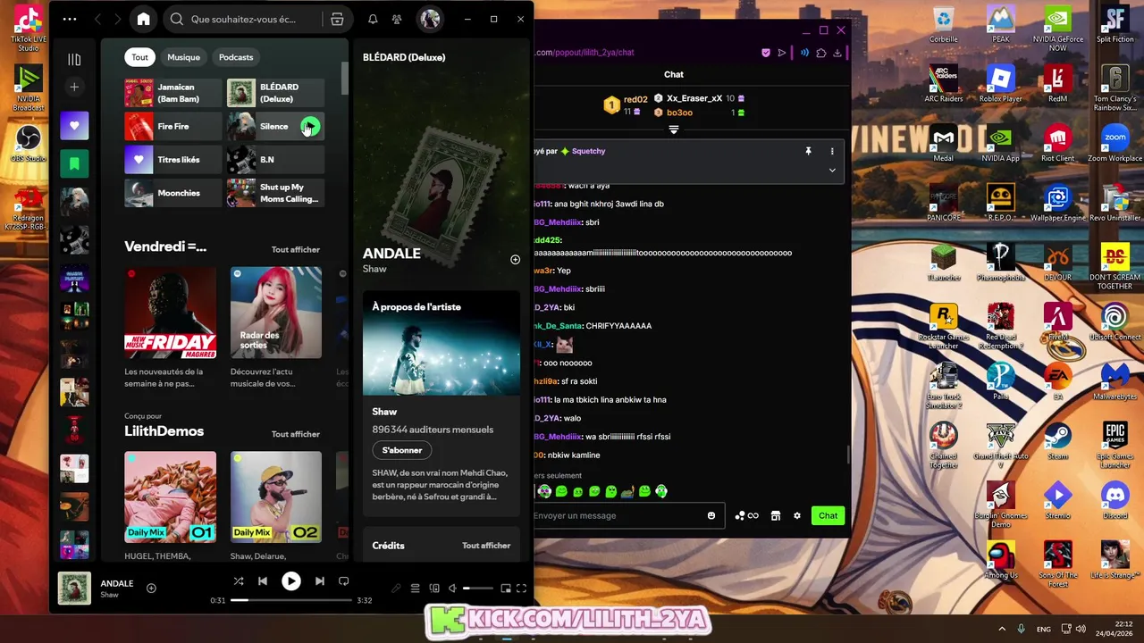This screenshot has height=643, width=1144.
Task: Open Liked Songs purple heart in sidebar
Action: [74, 125]
